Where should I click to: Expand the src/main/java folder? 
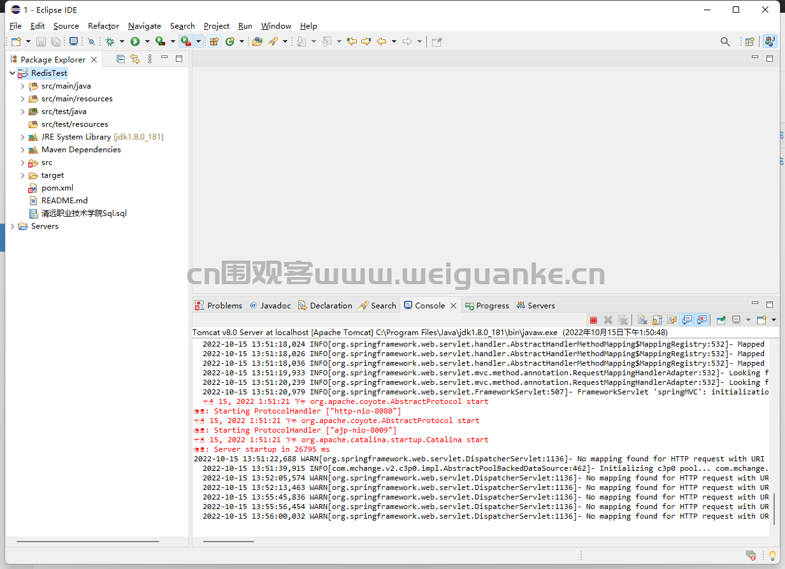click(x=22, y=86)
